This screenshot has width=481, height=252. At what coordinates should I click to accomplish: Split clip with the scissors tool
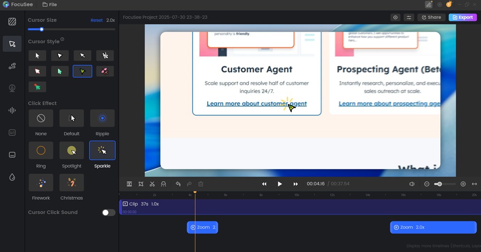152,184
